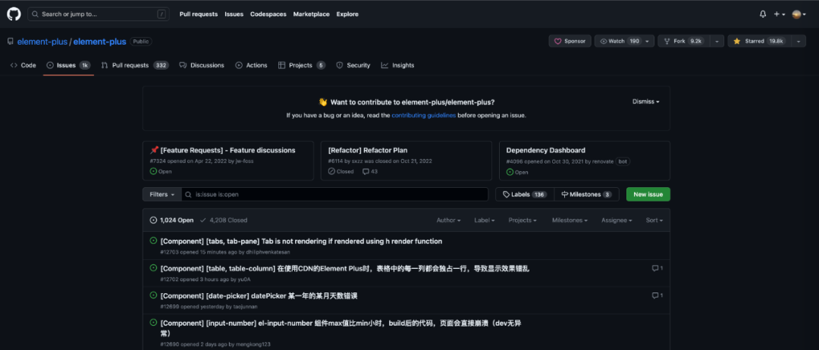Image resolution: width=819 pixels, height=350 pixels.
Task: Sponsor this repository with heart button
Action: pyautogui.click(x=570, y=41)
